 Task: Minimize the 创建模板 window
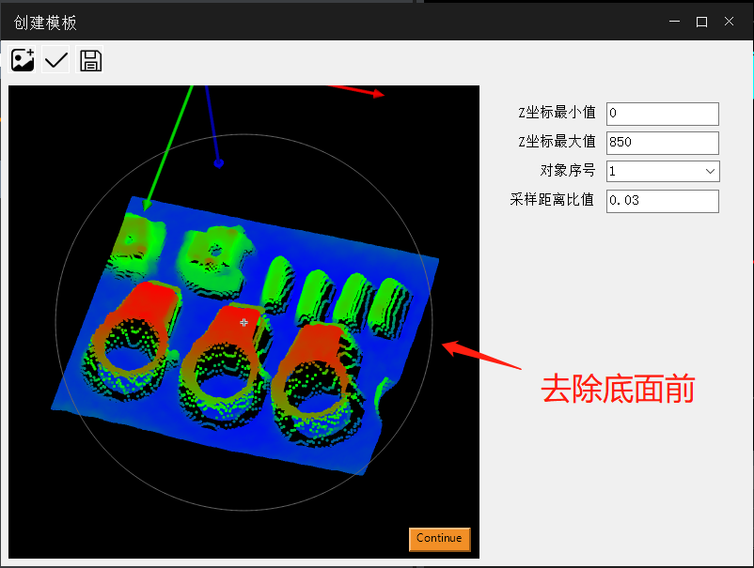click(x=675, y=22)
